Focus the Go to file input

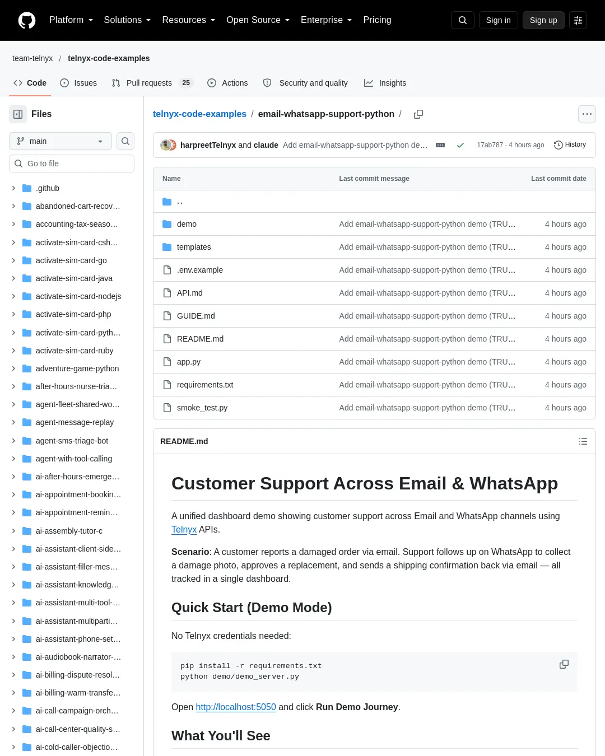[x=72, y=164]
